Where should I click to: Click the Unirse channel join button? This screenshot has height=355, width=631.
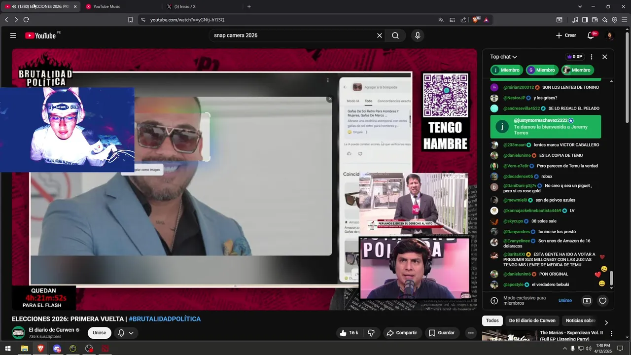click(99, 333)
